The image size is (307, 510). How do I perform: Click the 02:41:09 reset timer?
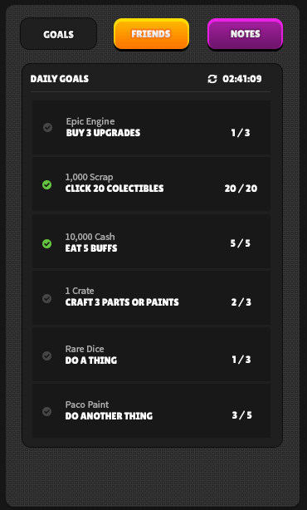point(242,79)
